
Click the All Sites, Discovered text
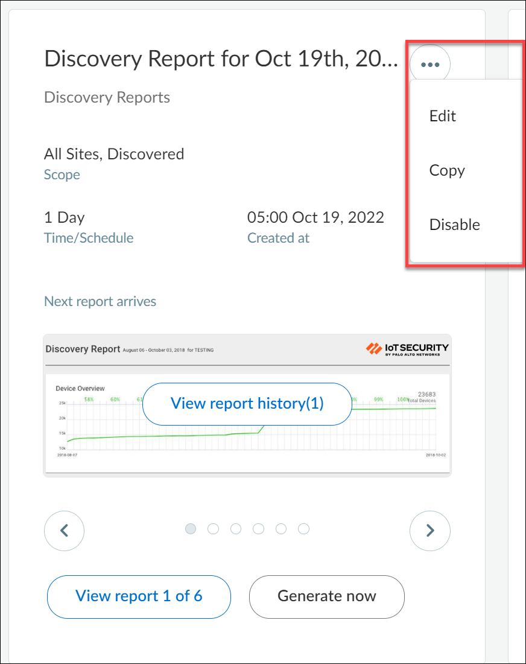(x=114, y=154)
